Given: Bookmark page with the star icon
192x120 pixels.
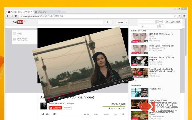Looking at the screenshot, I should point(175,16).
